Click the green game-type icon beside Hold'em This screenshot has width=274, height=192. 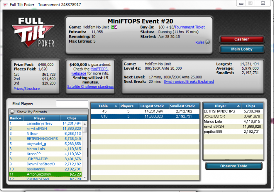(x=113, y=27)
